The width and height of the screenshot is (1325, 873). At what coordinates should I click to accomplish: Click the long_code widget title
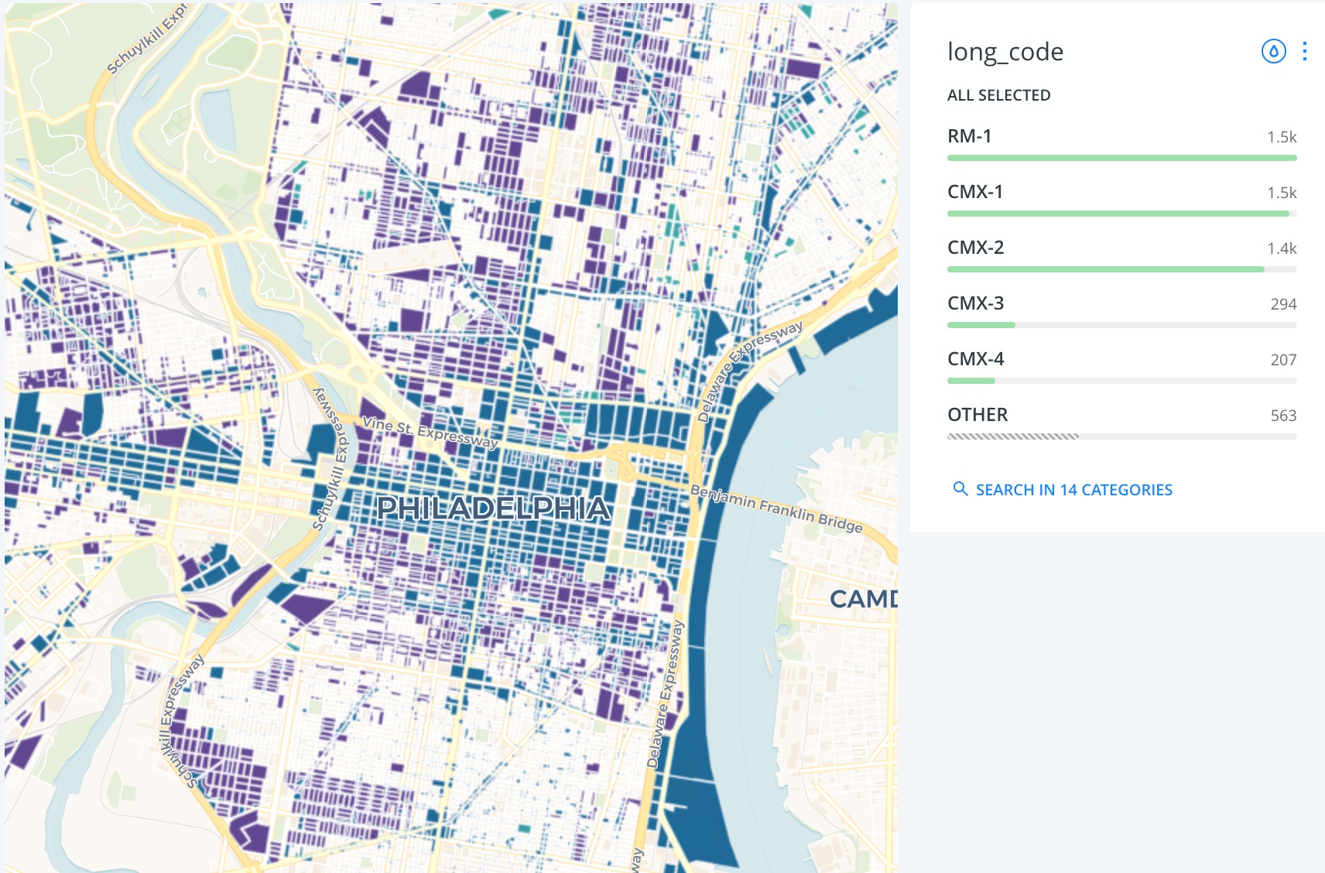pos(1005,52)
